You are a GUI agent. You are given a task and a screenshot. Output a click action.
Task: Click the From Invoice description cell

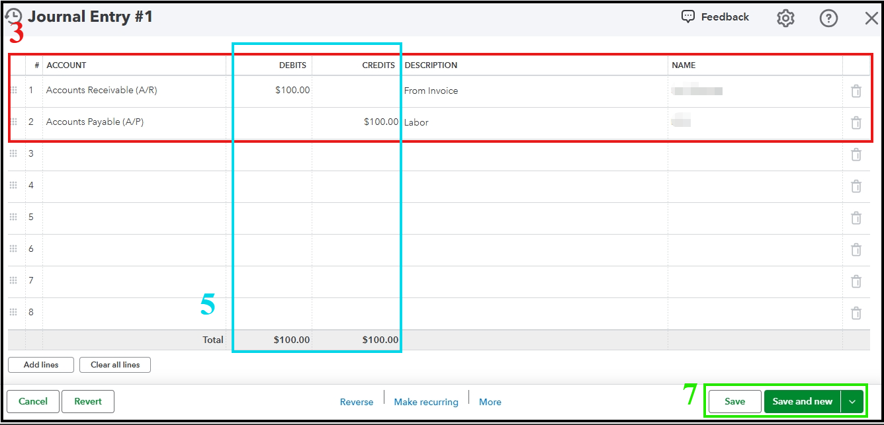coord(535,91)
